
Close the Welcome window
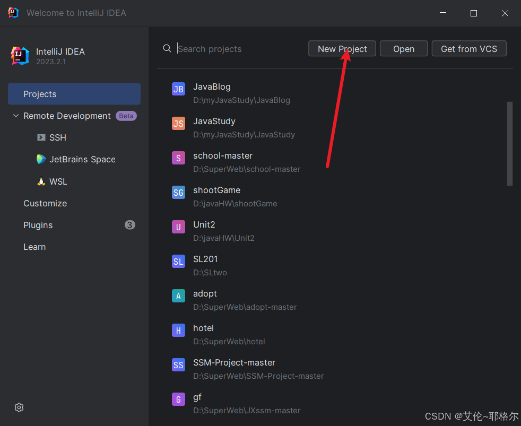click(x=505, y=13)
